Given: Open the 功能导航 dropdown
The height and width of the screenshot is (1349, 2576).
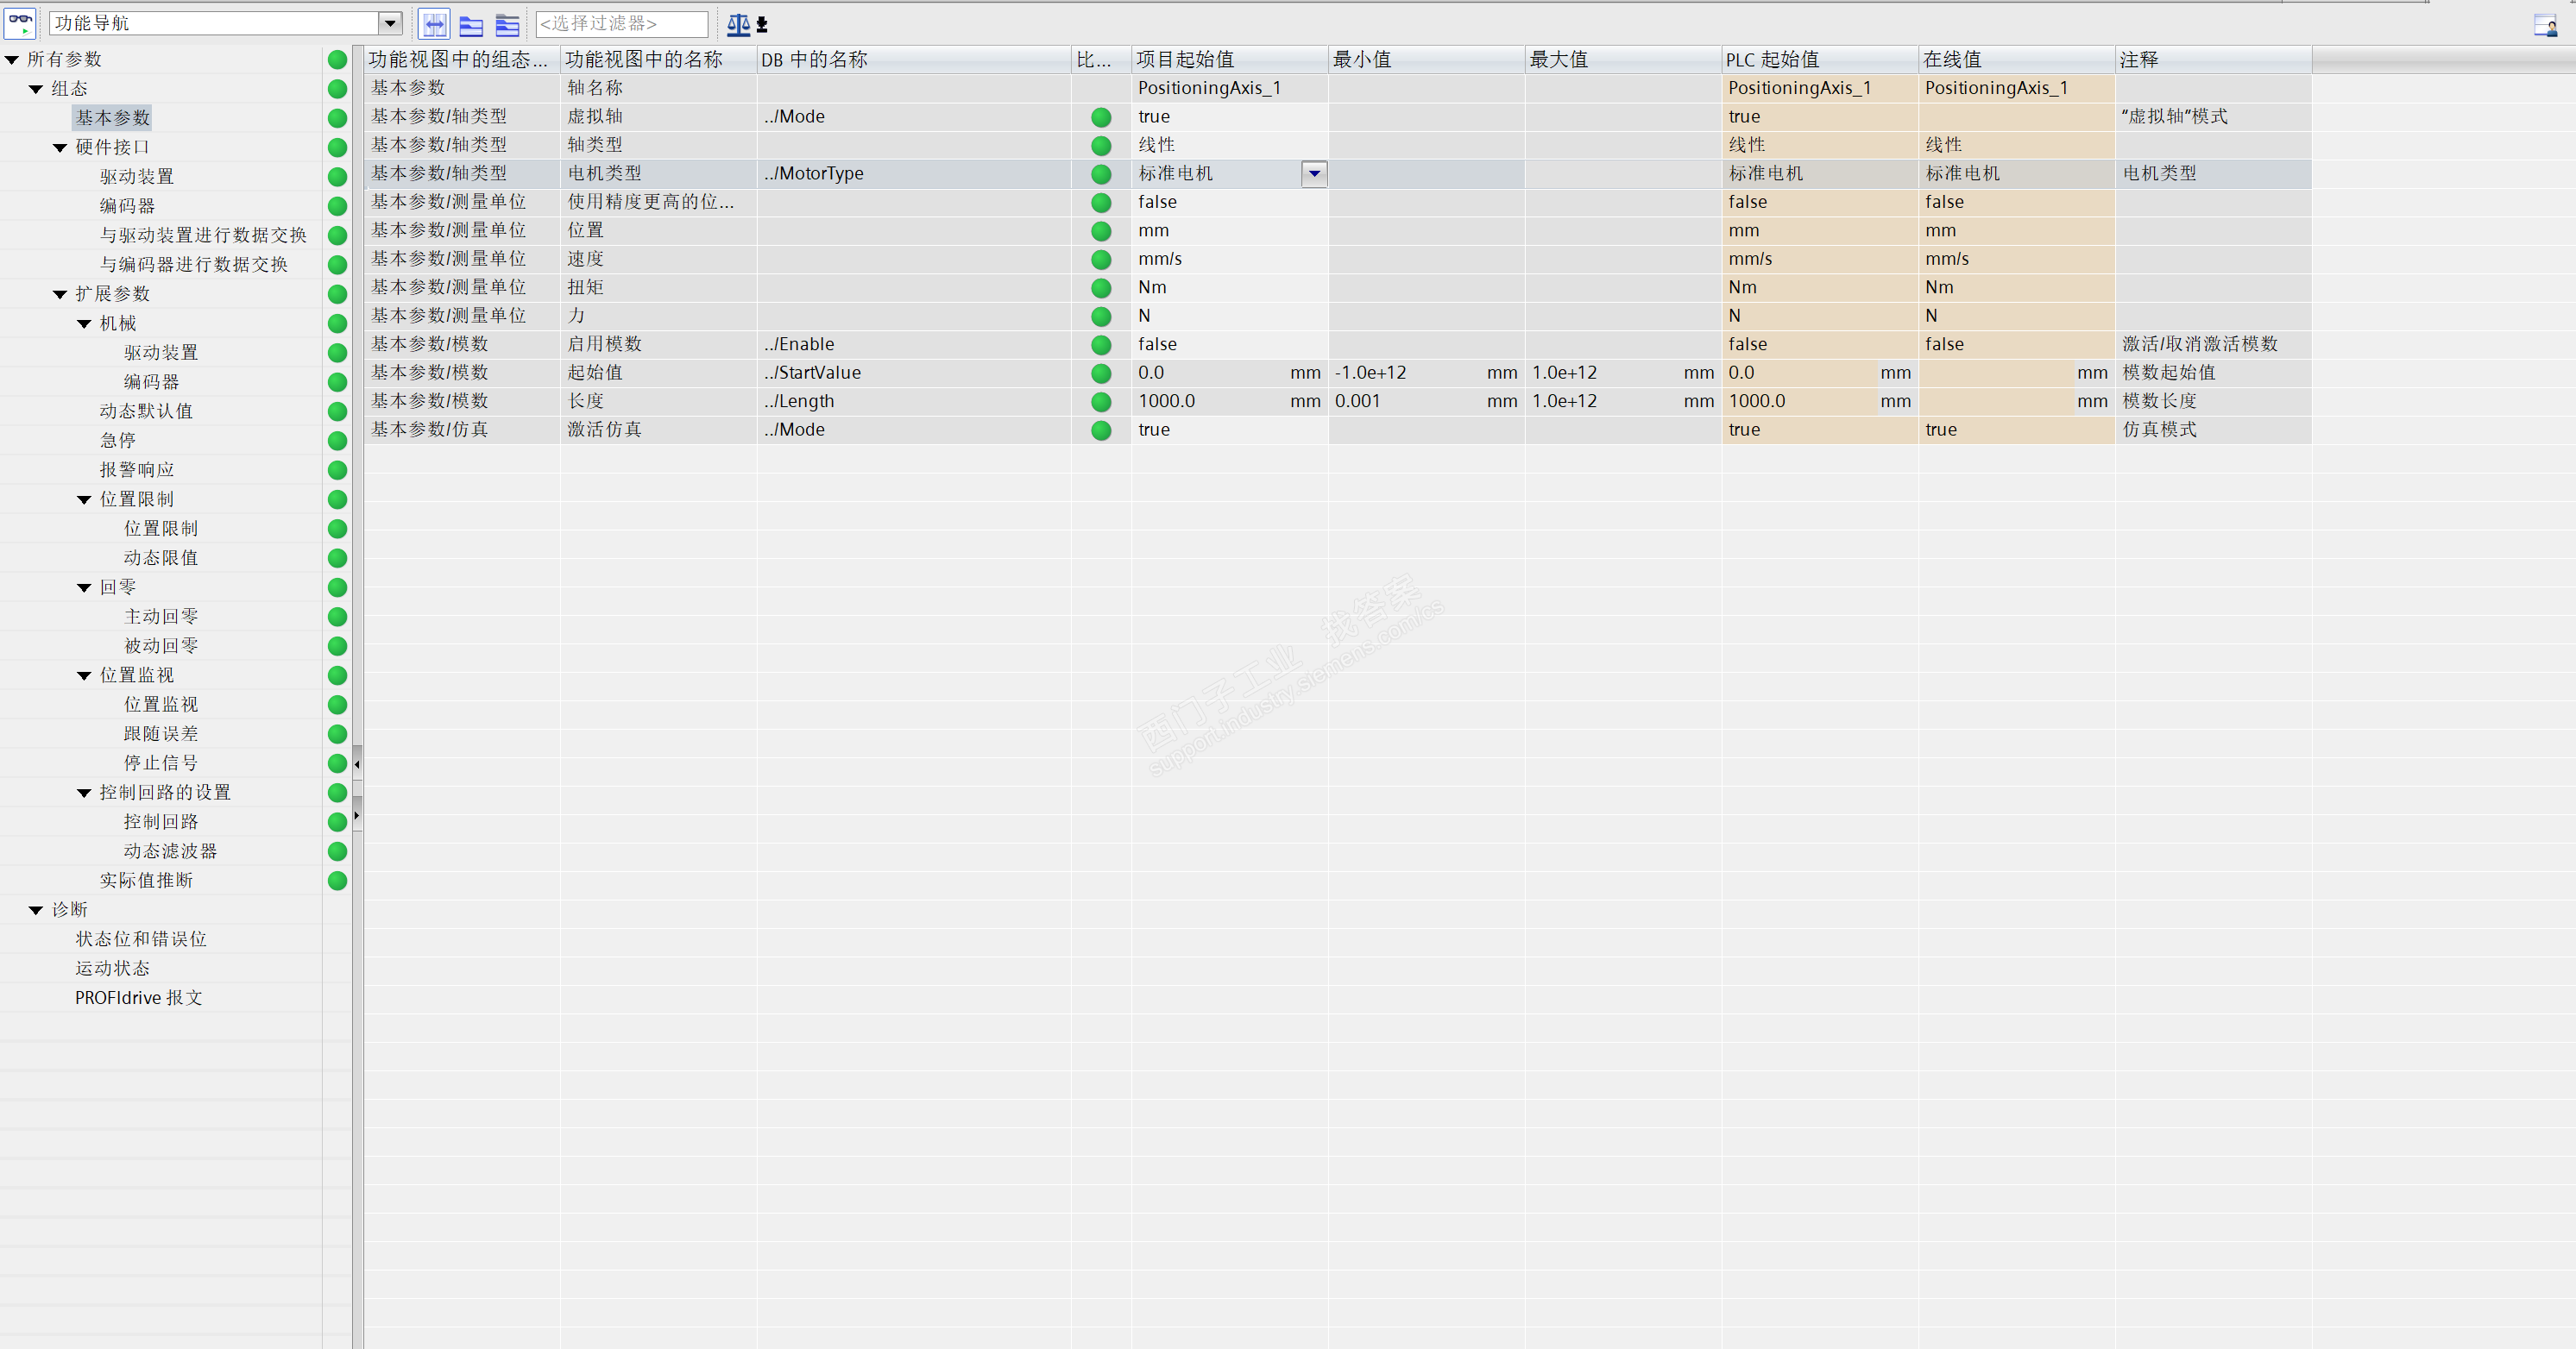Looking at the screenshot, I should tap(390, 23).
